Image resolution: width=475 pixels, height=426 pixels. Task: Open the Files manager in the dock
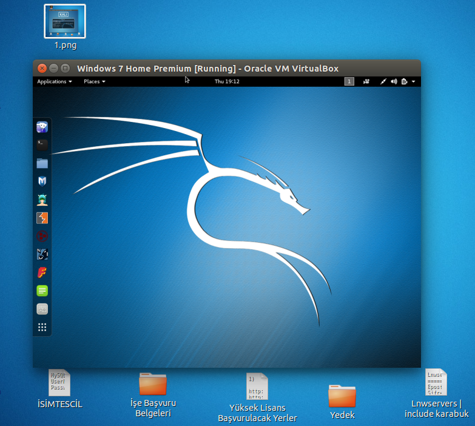pos(42,163)
